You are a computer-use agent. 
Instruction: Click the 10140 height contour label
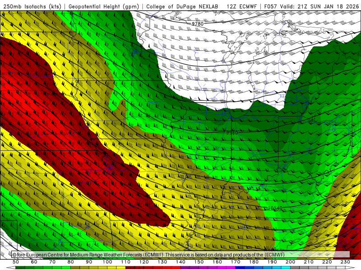(275, 208)
